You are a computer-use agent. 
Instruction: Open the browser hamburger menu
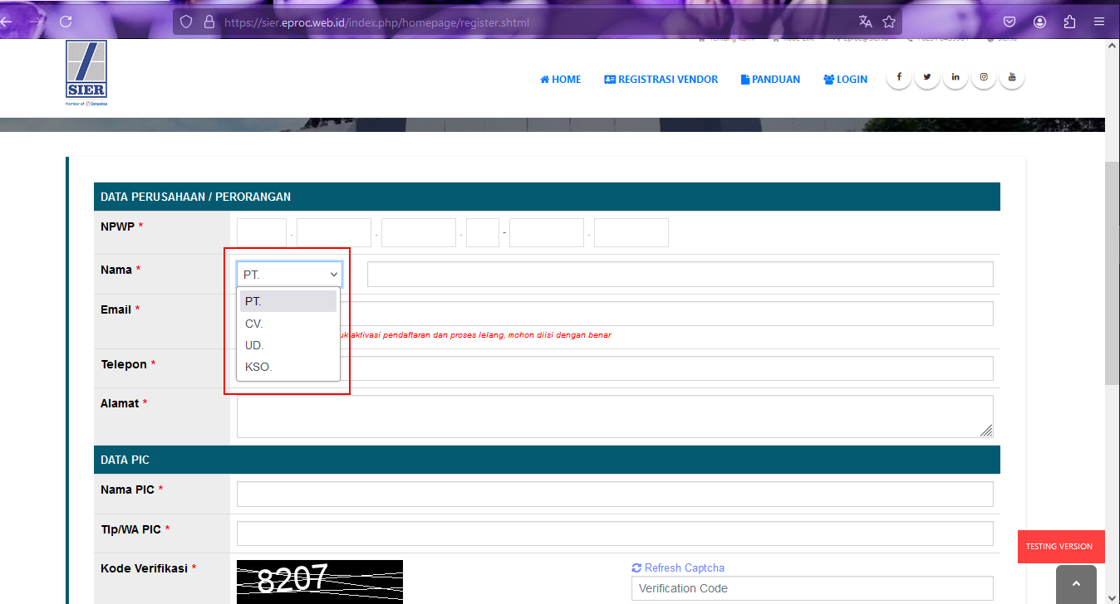click(x=1098, y=22)
